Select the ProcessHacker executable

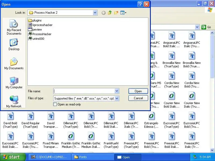point(40,34)
